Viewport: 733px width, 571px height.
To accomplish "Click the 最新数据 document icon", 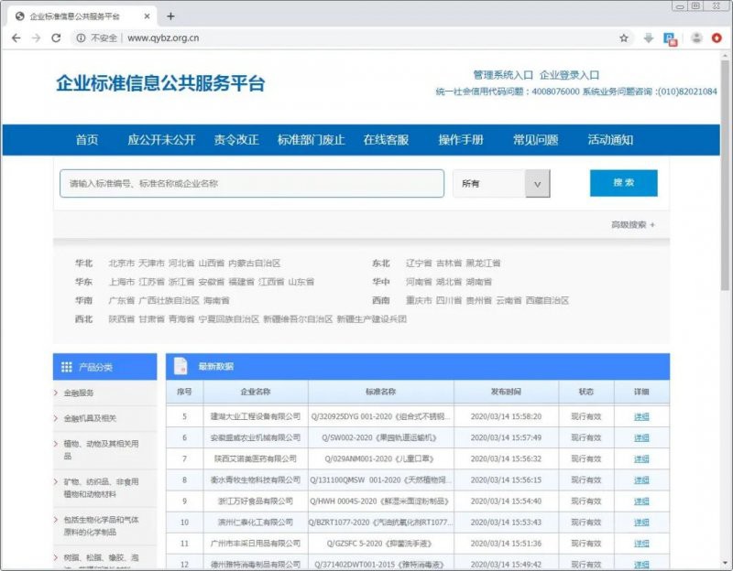I will (x=181, y=366).
